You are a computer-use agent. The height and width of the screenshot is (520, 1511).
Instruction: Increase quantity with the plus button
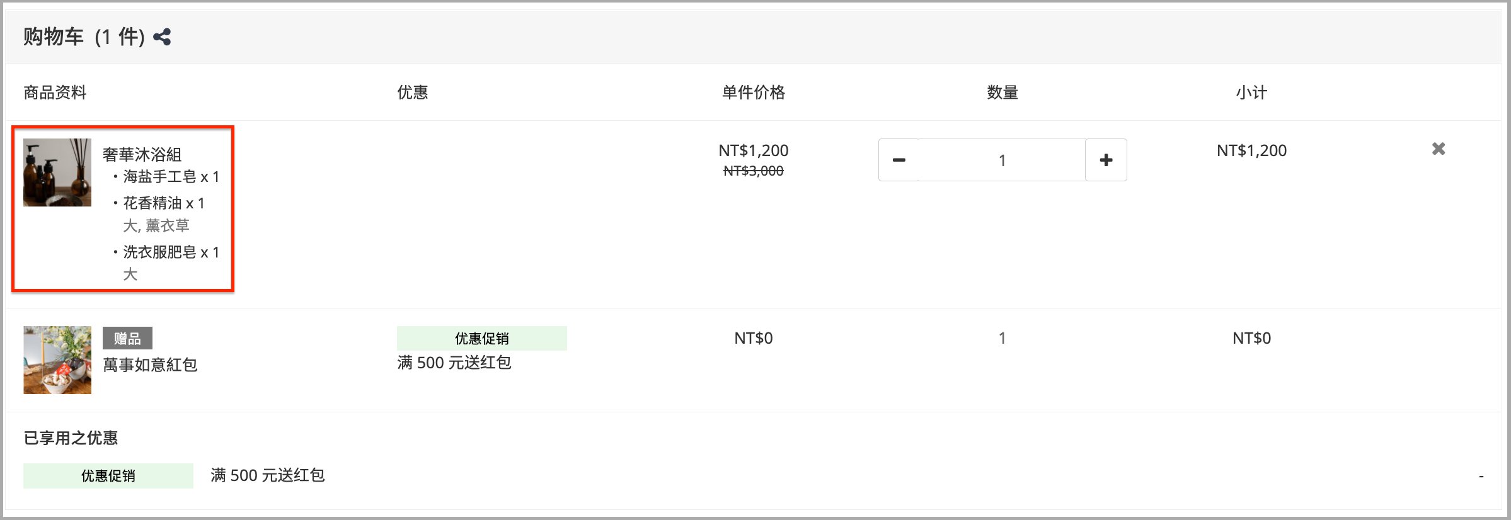[1106, 160]
